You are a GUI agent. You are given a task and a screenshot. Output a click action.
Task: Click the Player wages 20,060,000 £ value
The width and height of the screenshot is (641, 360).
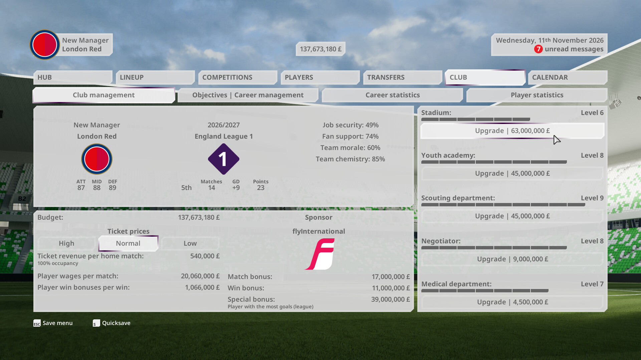point(200,276)
